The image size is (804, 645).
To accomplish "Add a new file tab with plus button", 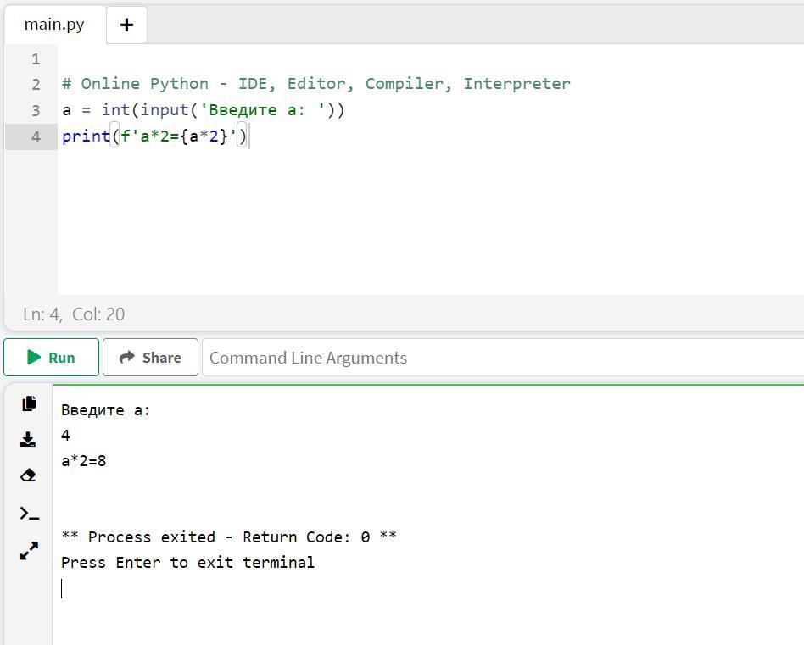I will click(x=126, y=25).
